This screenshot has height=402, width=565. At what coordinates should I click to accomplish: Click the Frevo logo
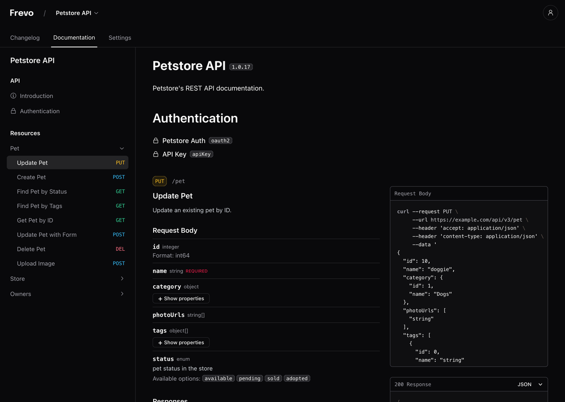pos(22,13)
